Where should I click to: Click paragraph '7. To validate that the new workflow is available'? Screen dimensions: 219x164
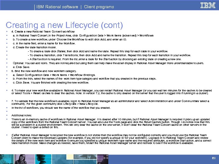110,103
